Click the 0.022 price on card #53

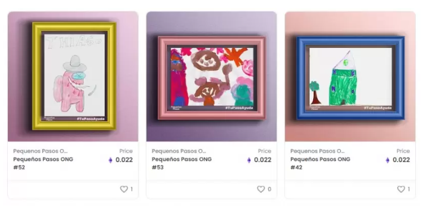(263, 160)
